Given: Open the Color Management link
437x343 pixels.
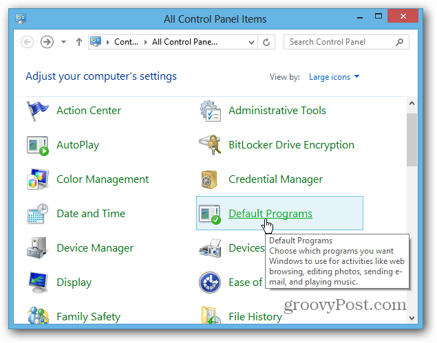Looking at the screenshot, I should tap(103, 179).
